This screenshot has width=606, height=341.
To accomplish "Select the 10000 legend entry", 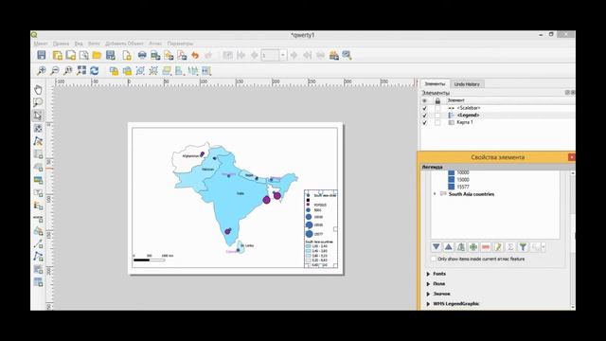I will (x=463, y=172).
